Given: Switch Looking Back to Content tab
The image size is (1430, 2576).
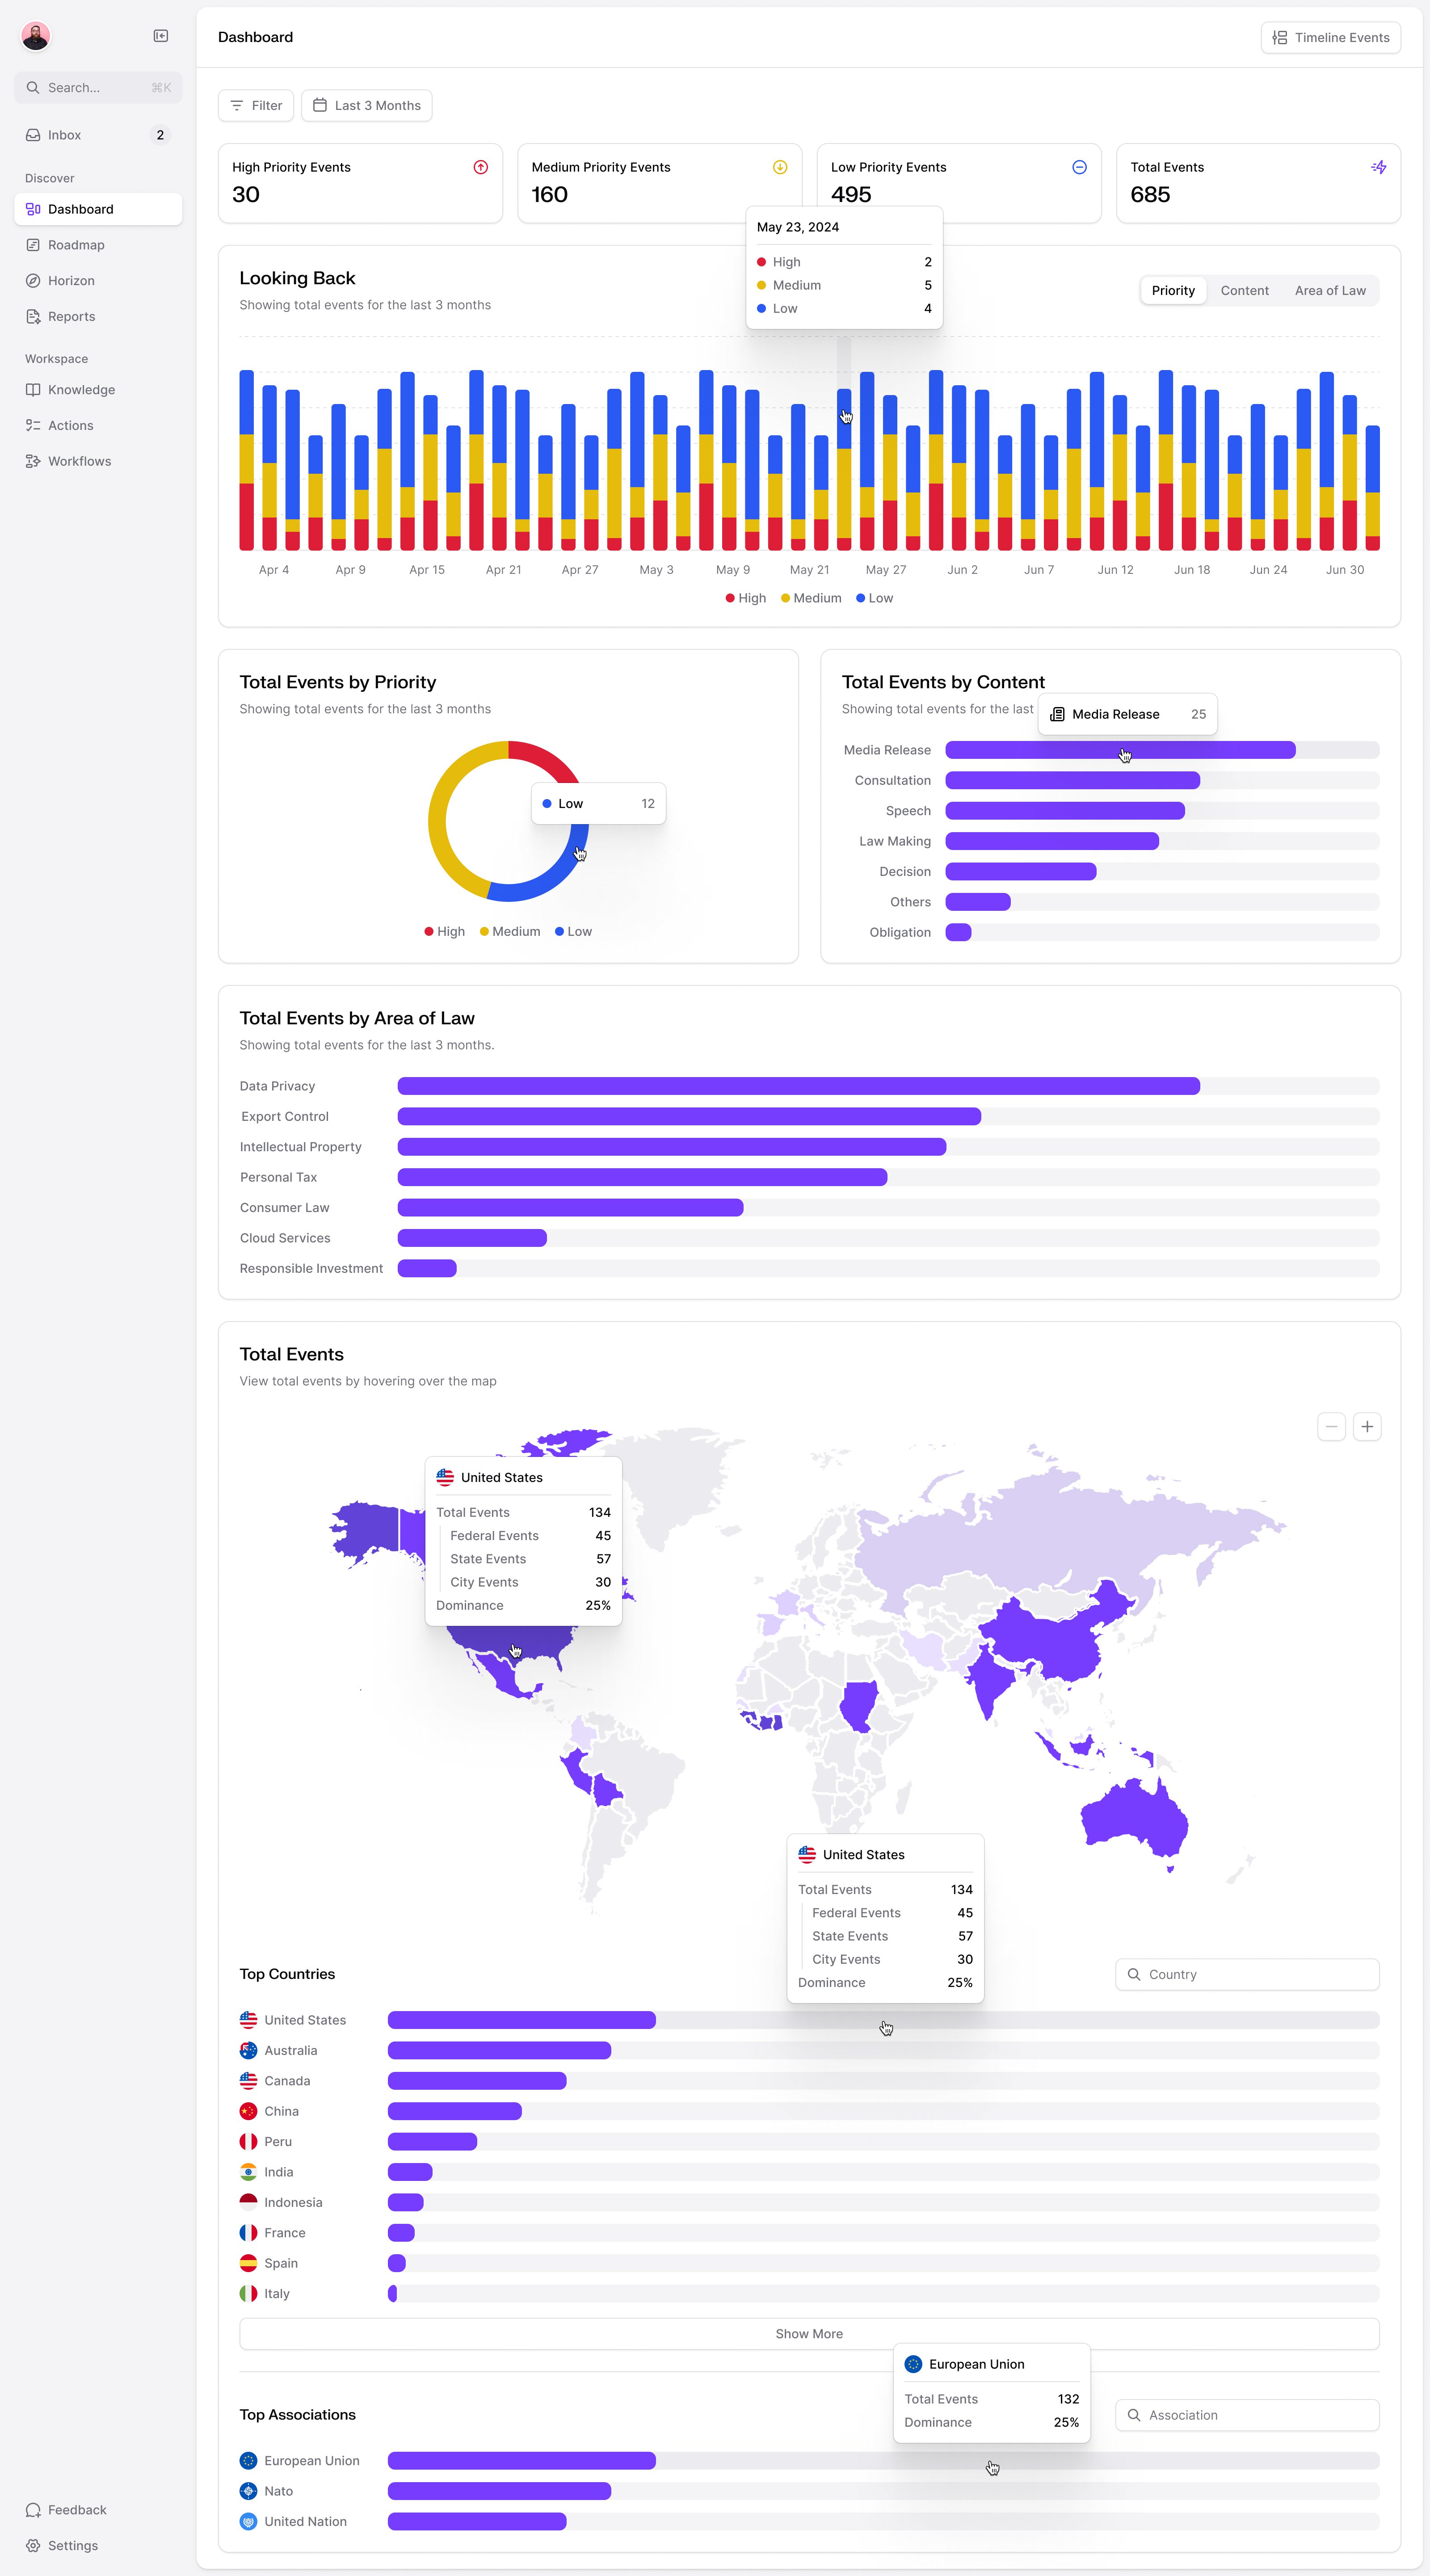Looking at the screenshot, I should (x=1244, y=290).
